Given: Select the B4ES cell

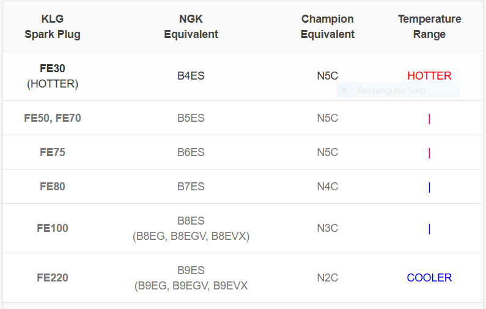Looking at the screenshot, I should coord(191,76).
